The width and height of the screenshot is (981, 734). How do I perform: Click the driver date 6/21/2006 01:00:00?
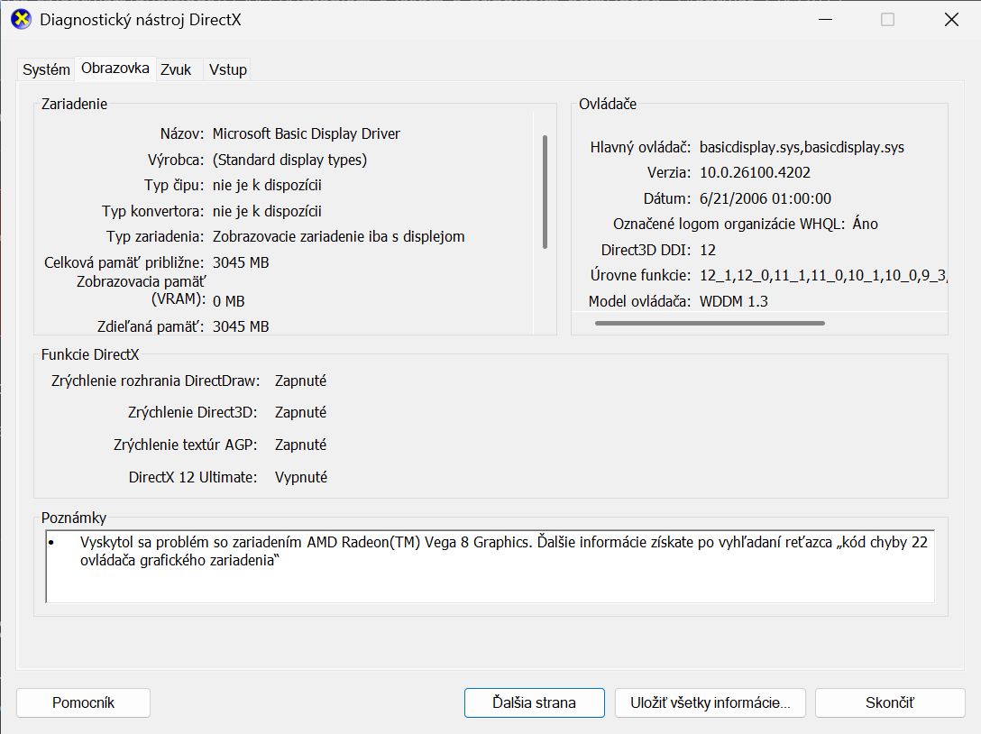(x=766, y=199)
